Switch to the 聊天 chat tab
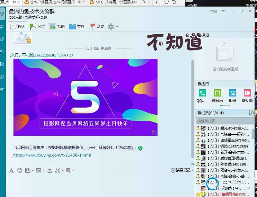 point(18,26)
